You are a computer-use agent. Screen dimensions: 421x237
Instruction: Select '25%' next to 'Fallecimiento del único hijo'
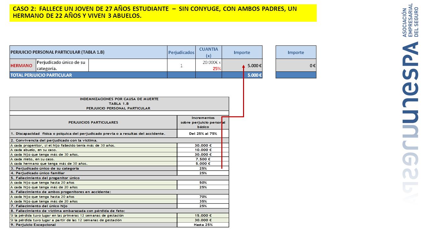[203, 206]
